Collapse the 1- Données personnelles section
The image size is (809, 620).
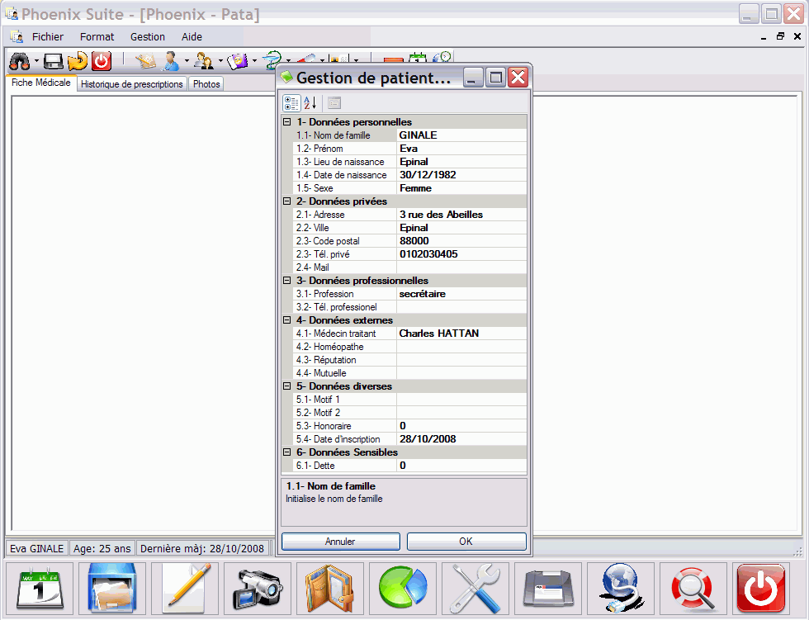287,122
